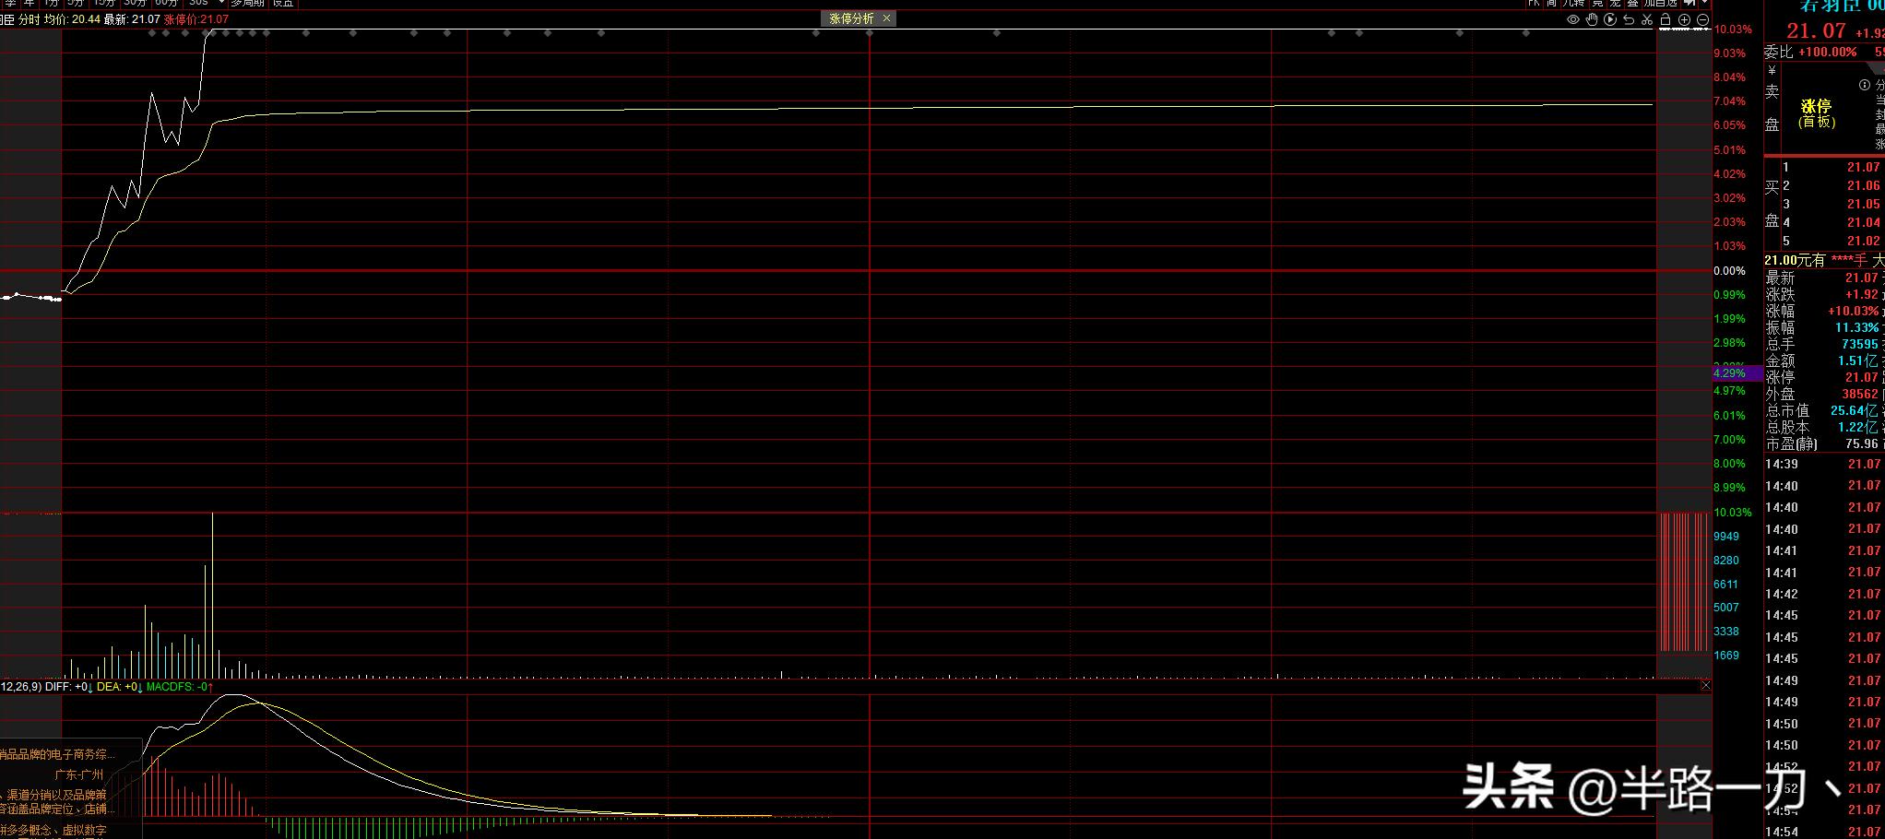1885x839 pixels.
Task: Select the hand pan tool icon
Action: 1592,19
